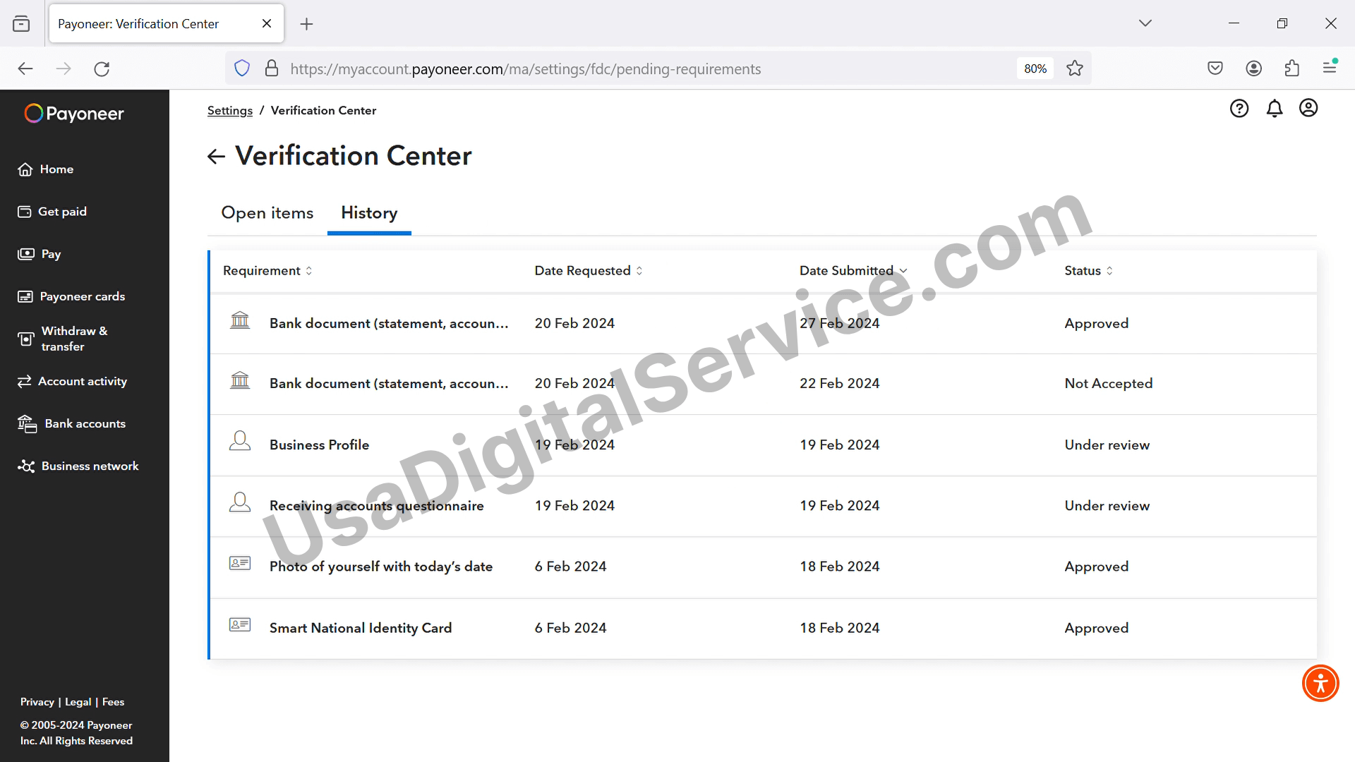The height and width of the screenshot is (762, 1355).
Task: Click bank icon of Approved bank document row
Action: (240, 320)
